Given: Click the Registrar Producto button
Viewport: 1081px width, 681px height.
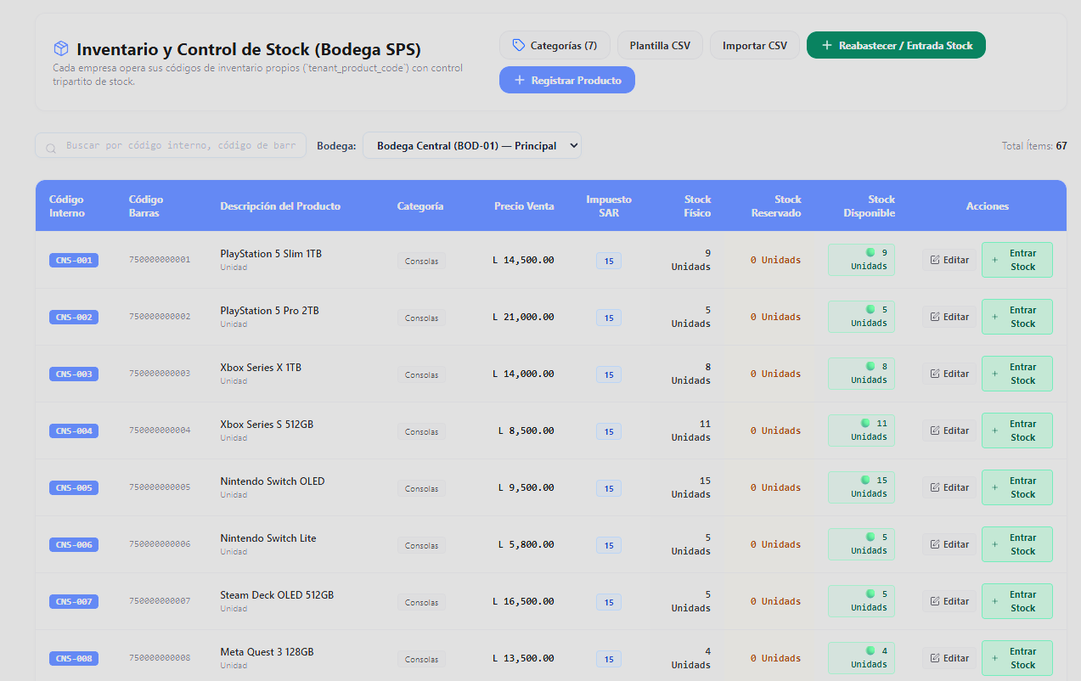Looking at the screenshot, I should coord(567,80).
